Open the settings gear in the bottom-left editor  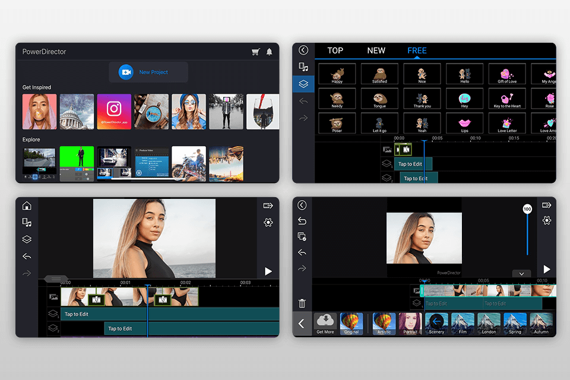268,222
